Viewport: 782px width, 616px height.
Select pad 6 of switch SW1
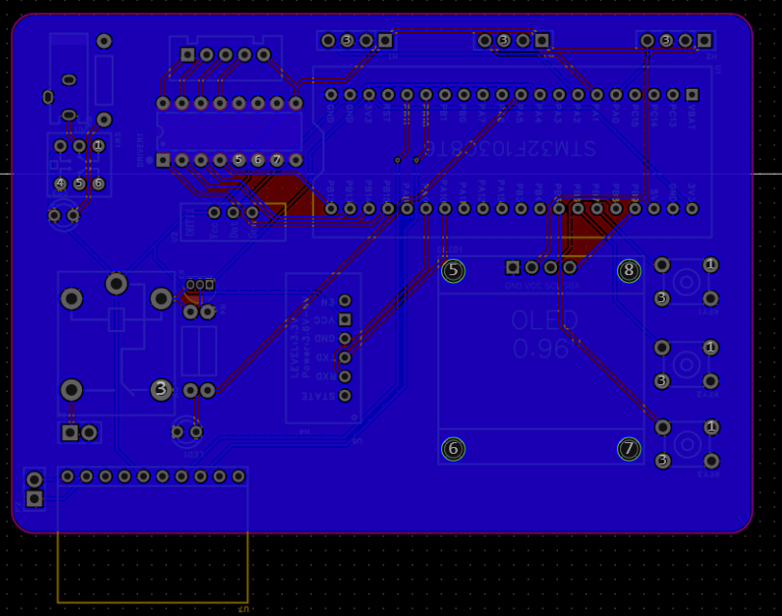[x=98, y=183]
